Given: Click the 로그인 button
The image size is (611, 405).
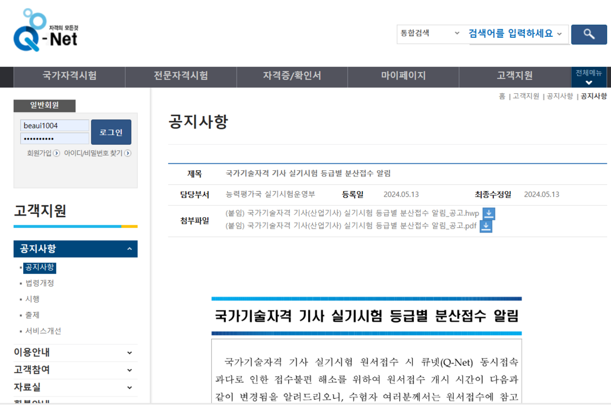Looking at the screenshot, I should pyautogui.click(x=111, y=132).
